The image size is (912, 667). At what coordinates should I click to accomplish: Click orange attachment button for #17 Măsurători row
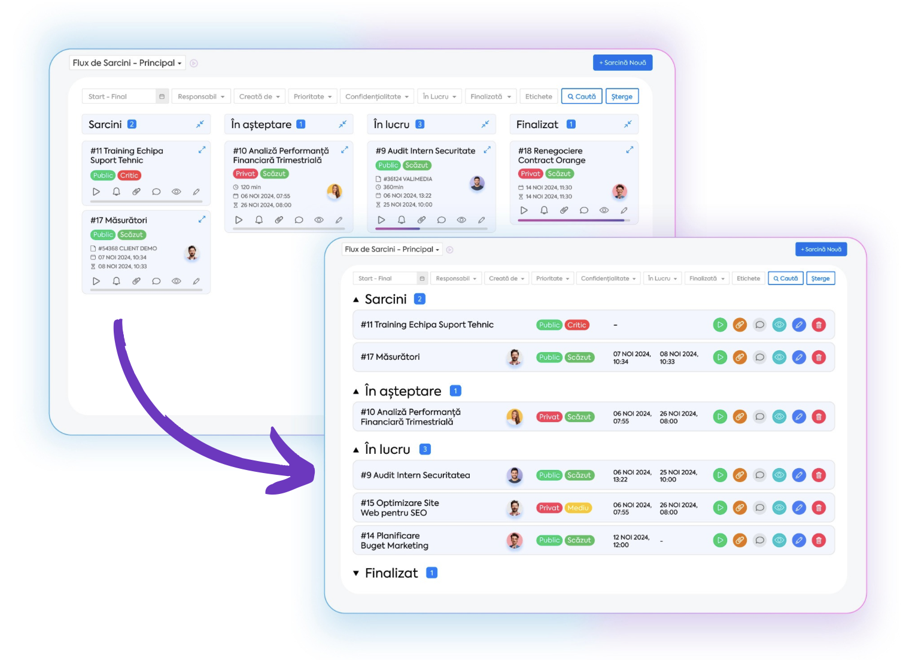pyautogui.click(x=740, y=357)
